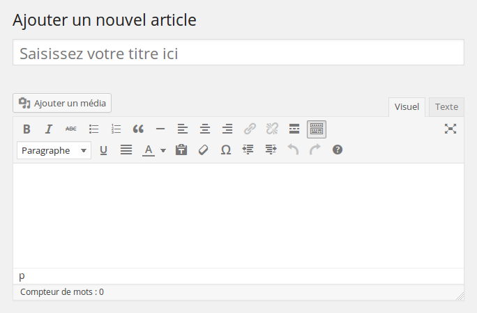
Task: Switch to the Visuel editor tab
Action: click(x=407, y=107)
